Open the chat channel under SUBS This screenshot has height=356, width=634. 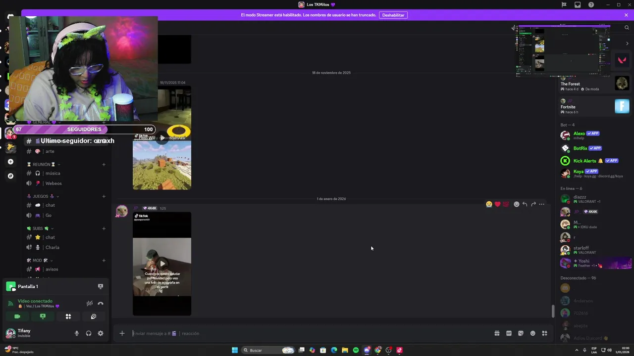click(66, 237)
